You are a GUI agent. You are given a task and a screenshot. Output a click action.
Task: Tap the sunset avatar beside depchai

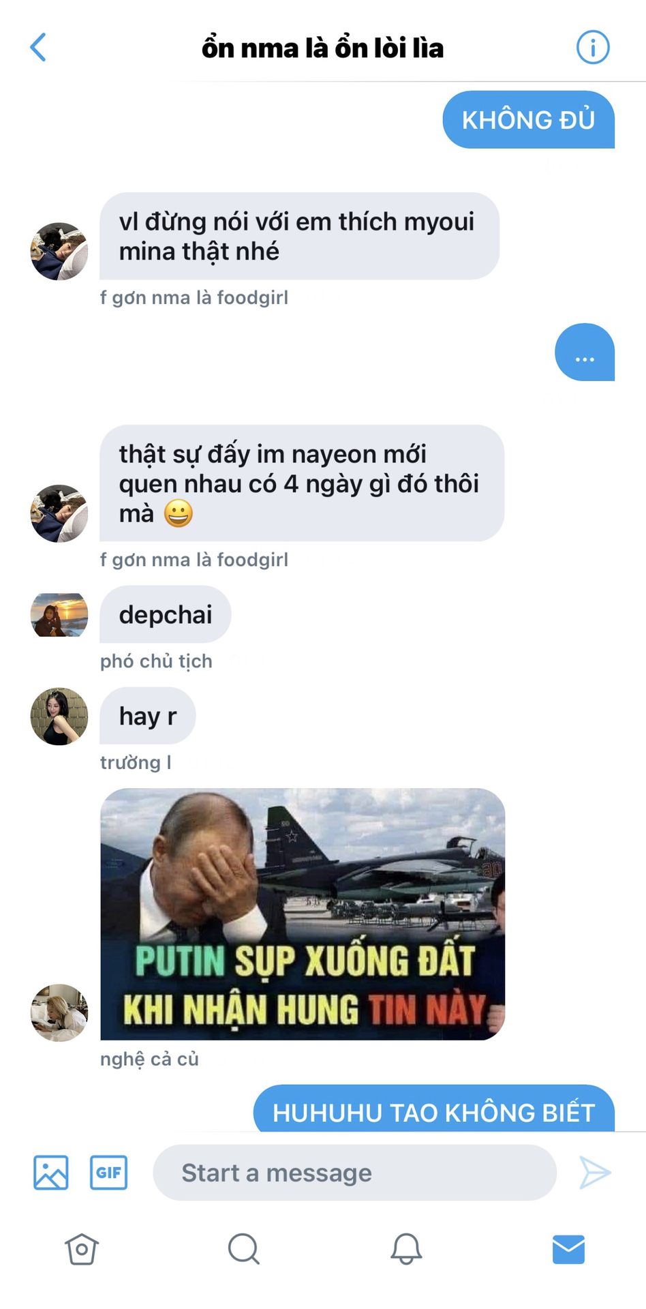[x=59, y=614]
